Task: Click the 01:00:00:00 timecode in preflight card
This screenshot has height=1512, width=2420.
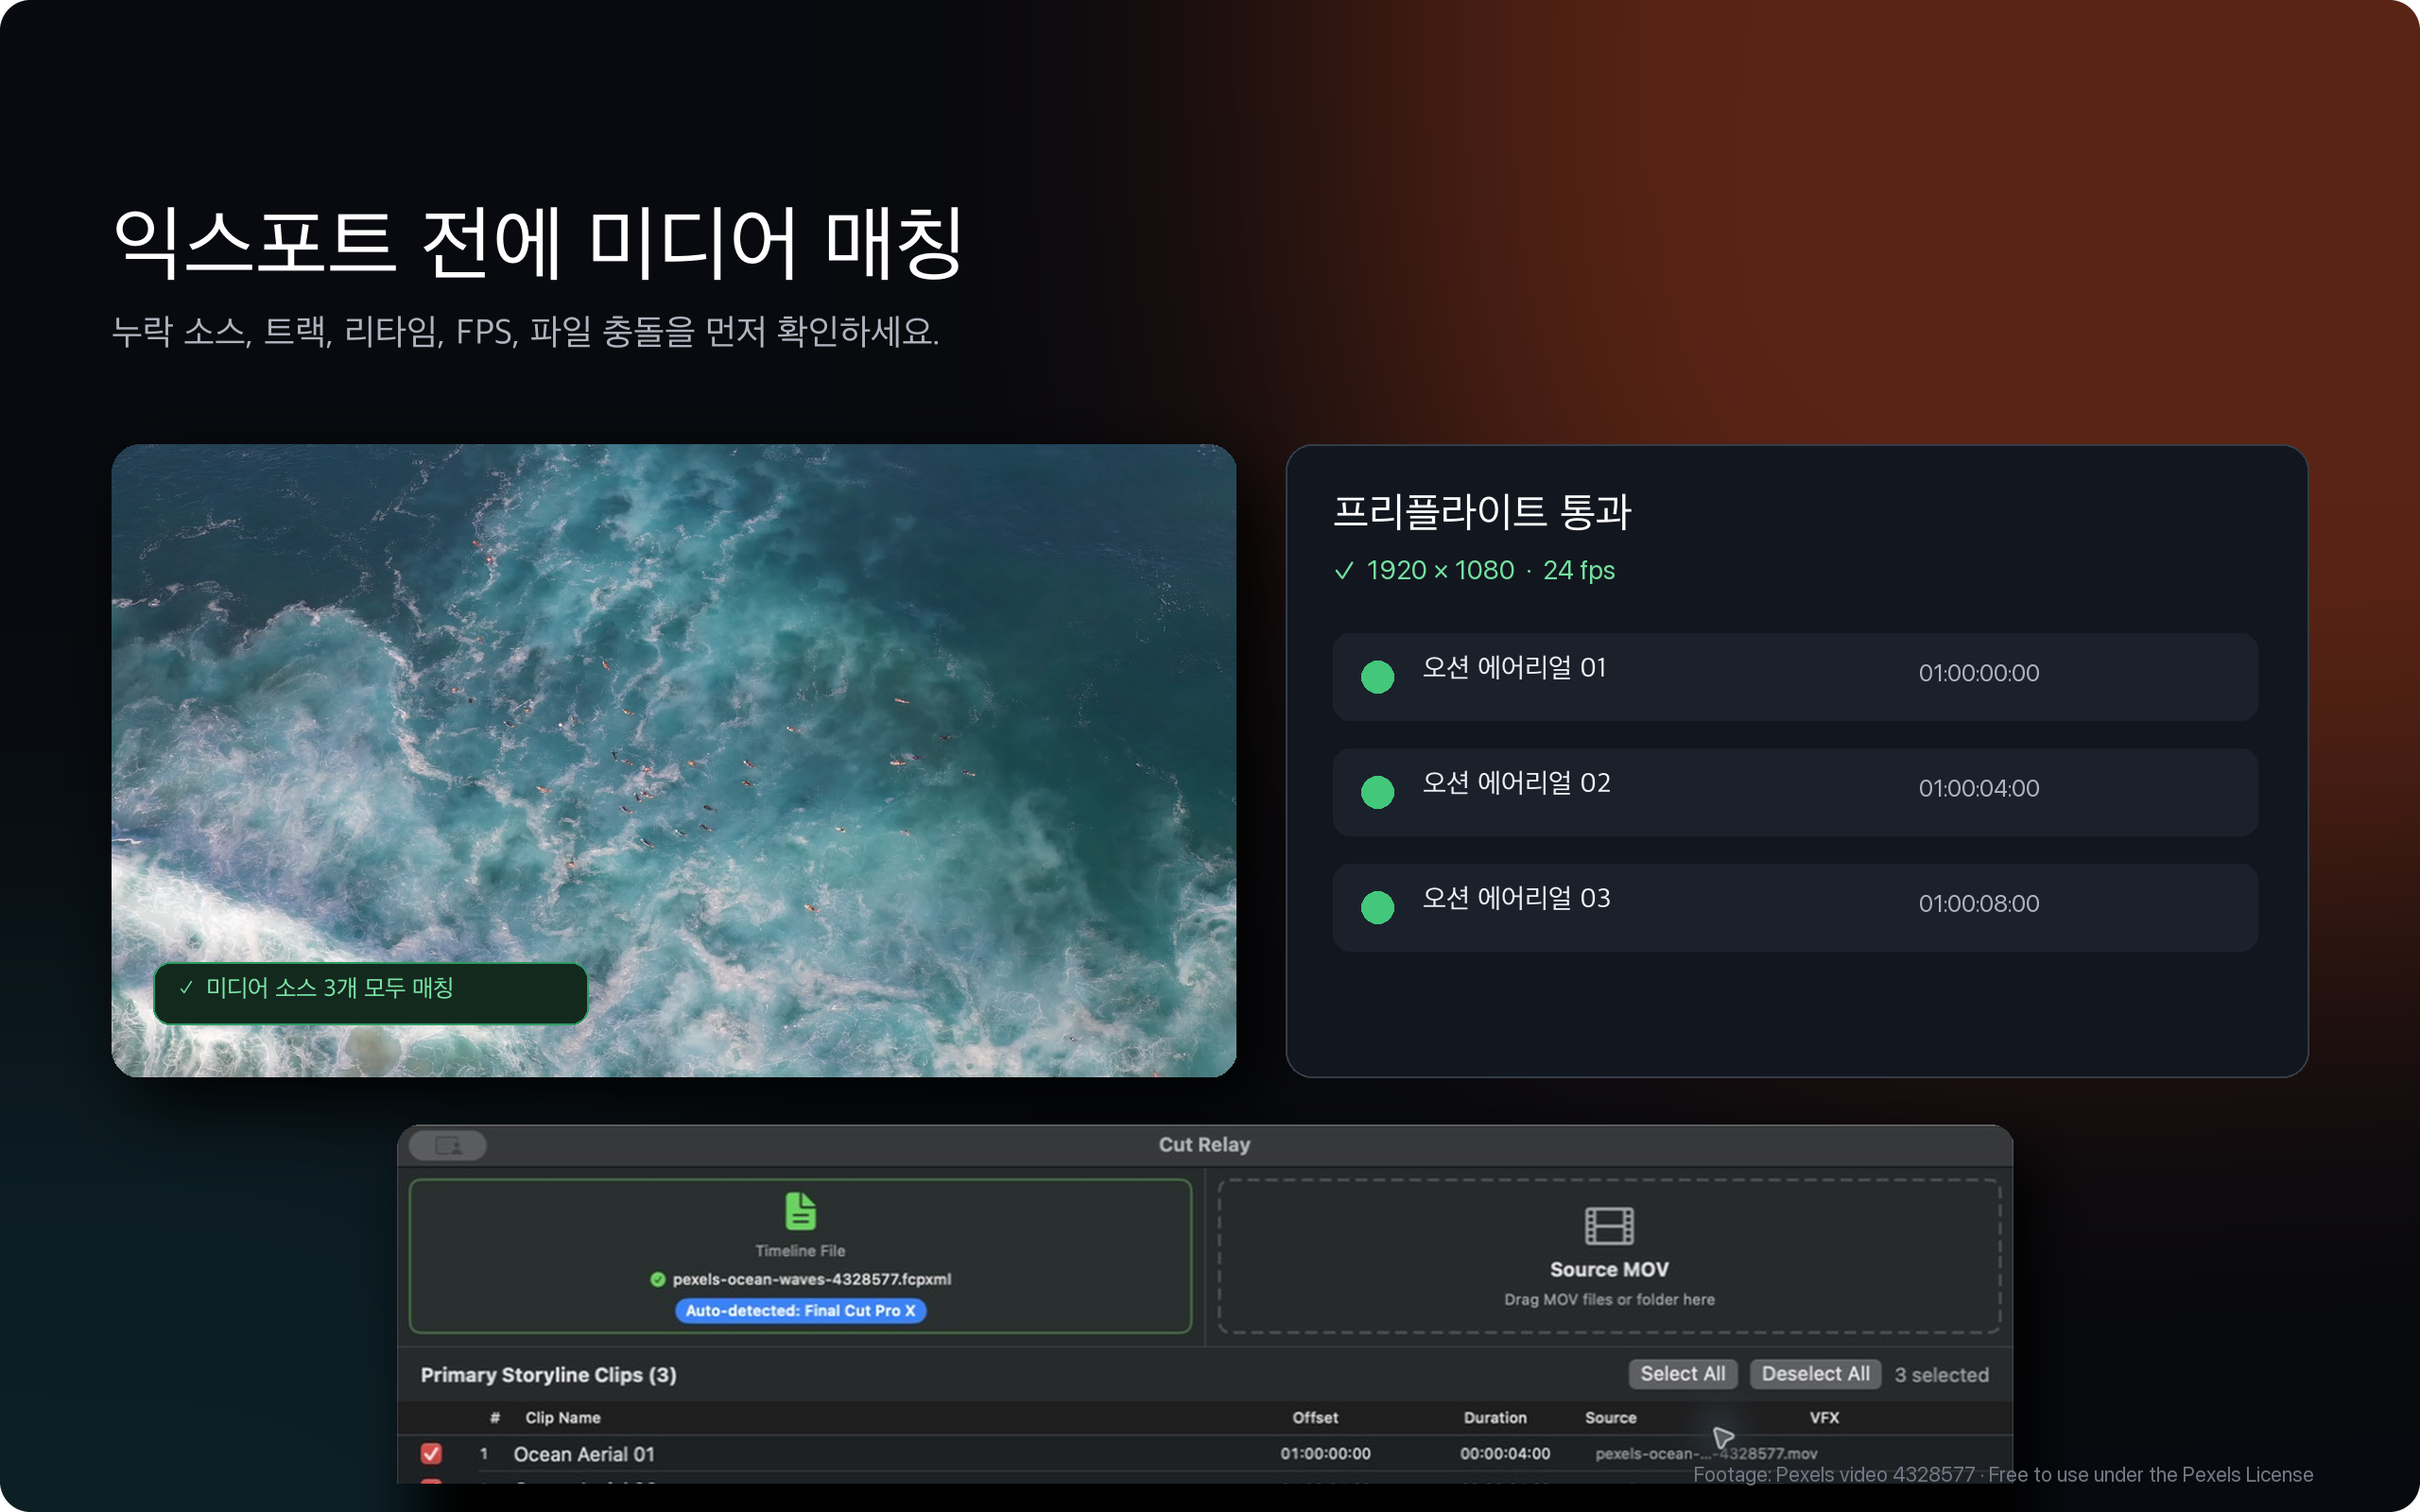Action: pyautogui.click(x=1978, y=673)
